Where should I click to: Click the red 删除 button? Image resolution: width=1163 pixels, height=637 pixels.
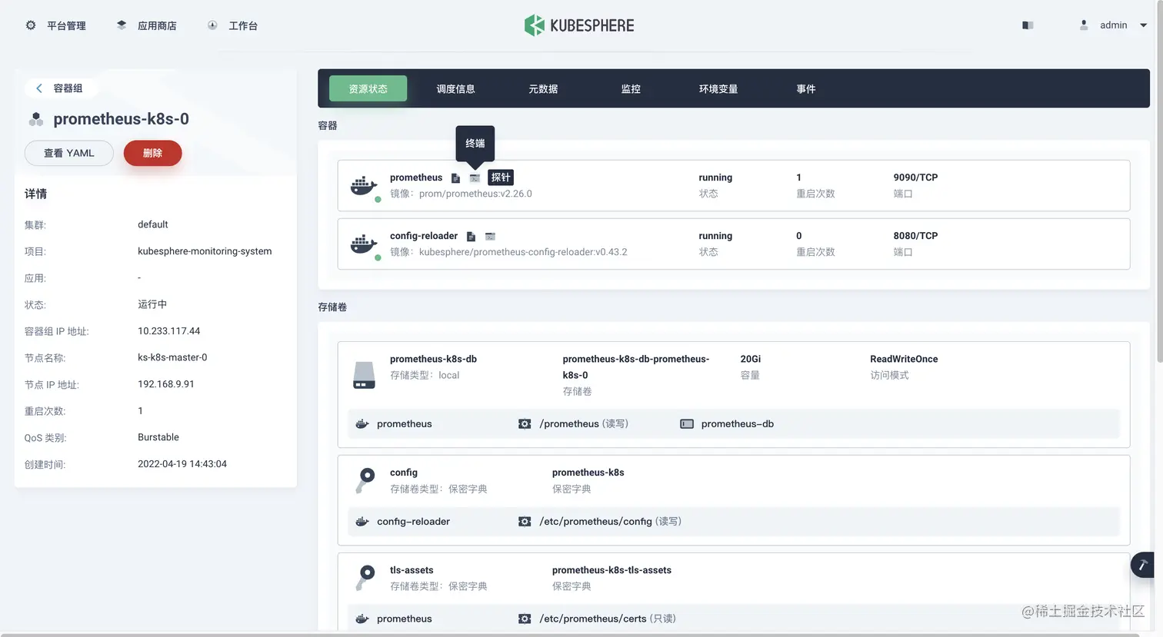click(152, 153)
